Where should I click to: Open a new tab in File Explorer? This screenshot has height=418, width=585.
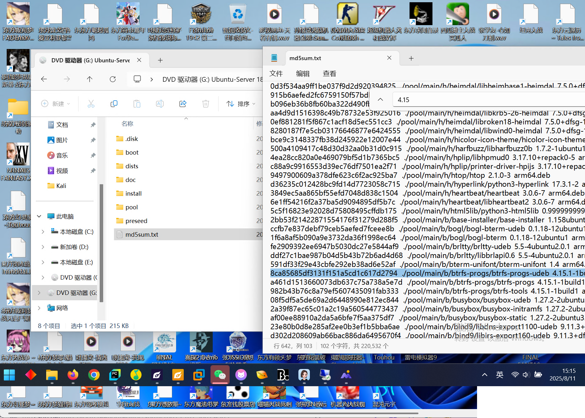coord(160,60)
